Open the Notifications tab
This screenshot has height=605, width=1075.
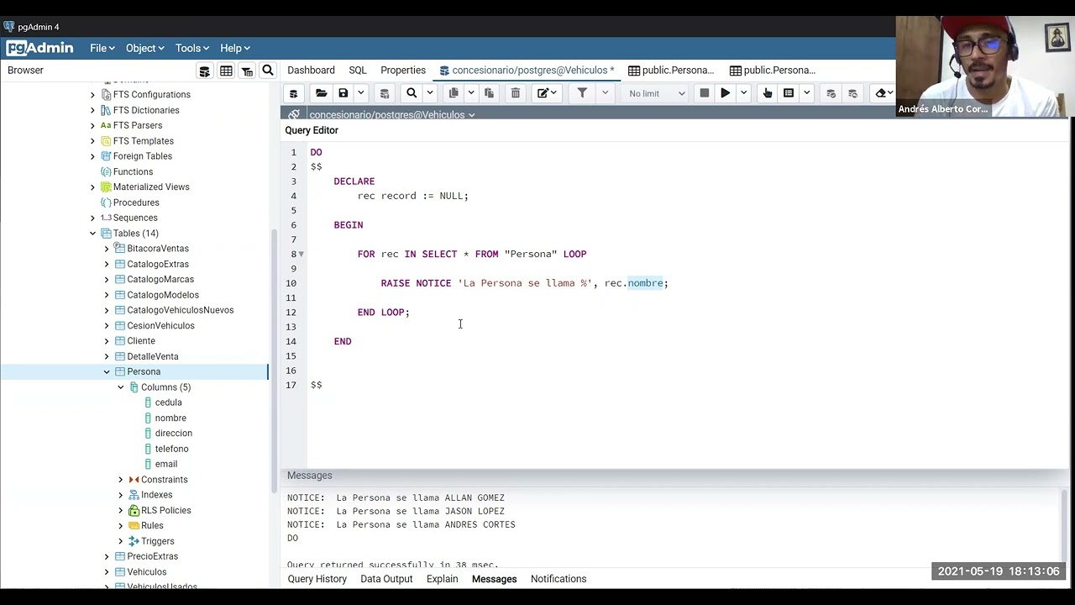pos(558,579)
